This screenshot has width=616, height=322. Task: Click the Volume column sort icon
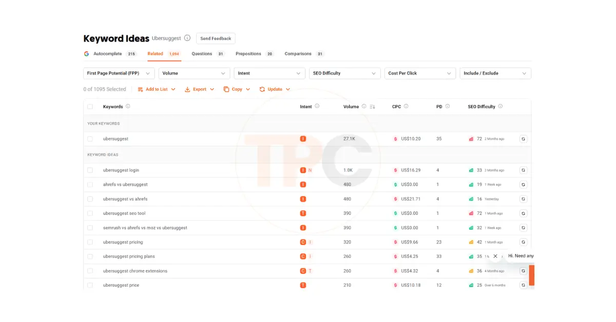373,107
